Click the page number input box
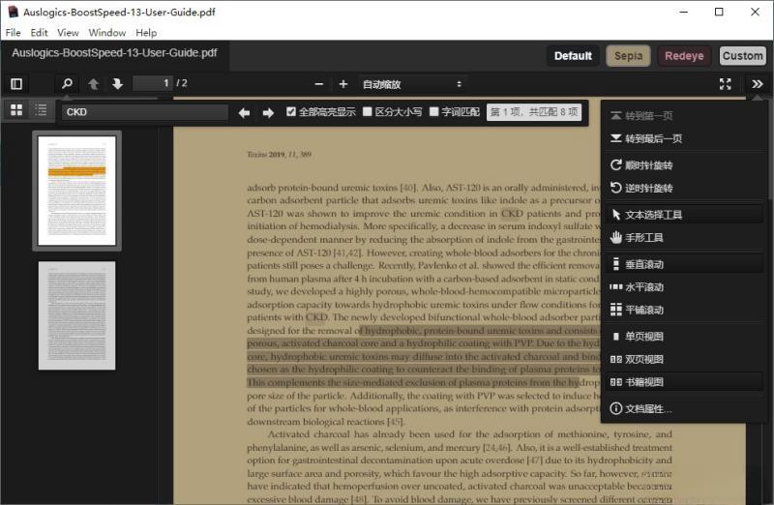774x505 pixels. click(x=153, y=83)
